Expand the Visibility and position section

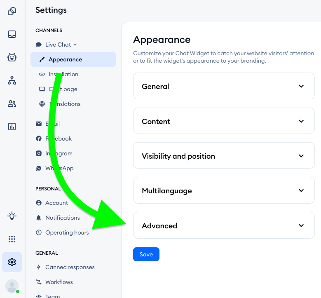224,156
